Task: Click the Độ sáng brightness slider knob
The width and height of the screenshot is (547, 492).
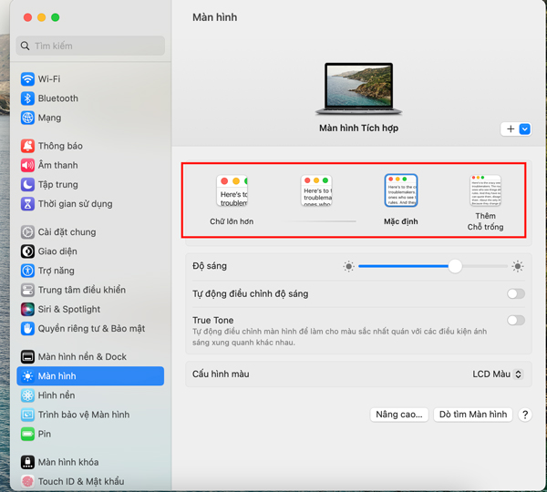Action: click(x=455, y=266)
